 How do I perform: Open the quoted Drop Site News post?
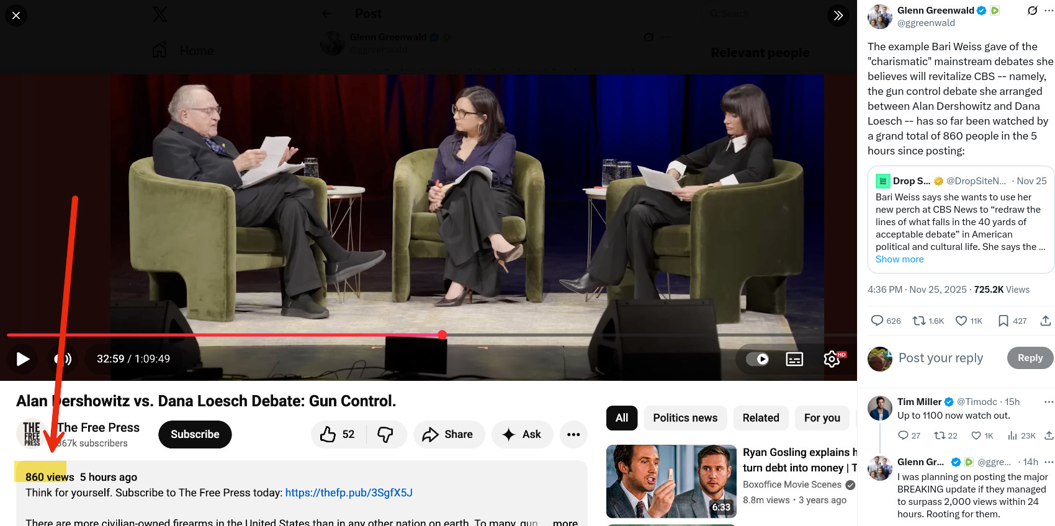coord(961,220)
